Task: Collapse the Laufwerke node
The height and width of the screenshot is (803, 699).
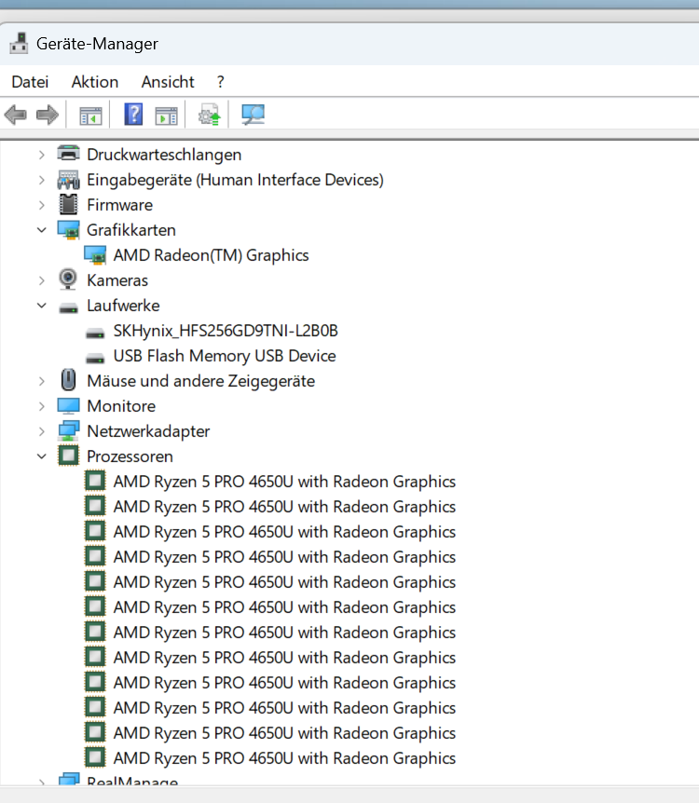Action: (x=42, y=306)
